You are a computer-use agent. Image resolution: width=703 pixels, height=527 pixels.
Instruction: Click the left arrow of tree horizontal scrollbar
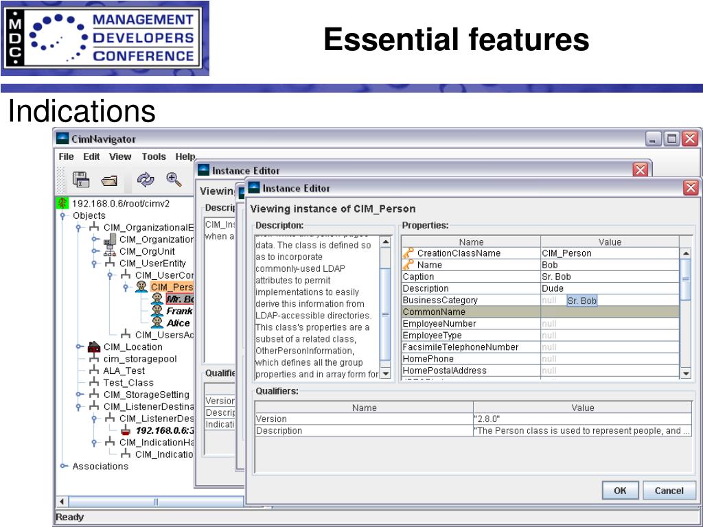coord(62,502)
